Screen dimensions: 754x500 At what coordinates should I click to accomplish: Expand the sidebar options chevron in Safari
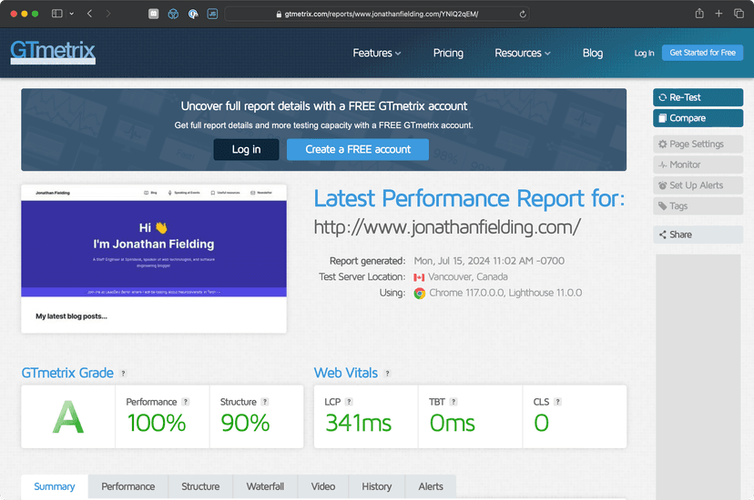pos(72,14)
